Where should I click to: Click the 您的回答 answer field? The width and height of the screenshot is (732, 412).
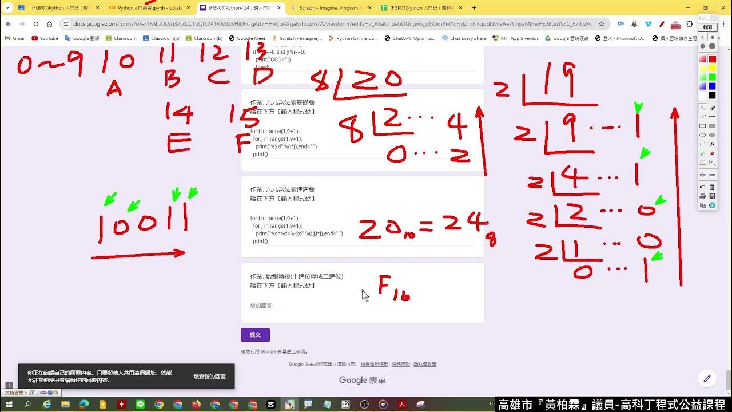pos(363,306)
